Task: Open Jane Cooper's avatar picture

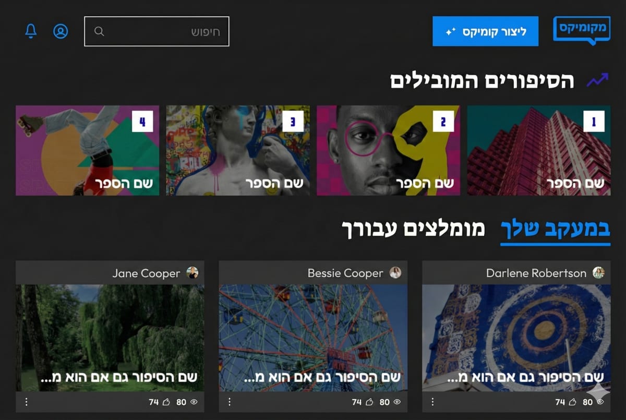Action: point(193,272)
